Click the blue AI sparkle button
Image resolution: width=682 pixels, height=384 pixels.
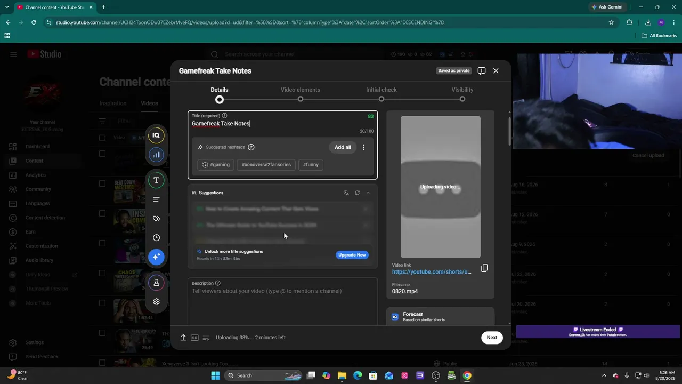156,257
